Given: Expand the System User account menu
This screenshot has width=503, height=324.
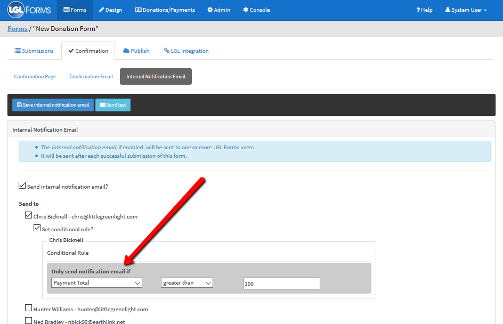Looking at the screenshot, I should pos(465,10).
